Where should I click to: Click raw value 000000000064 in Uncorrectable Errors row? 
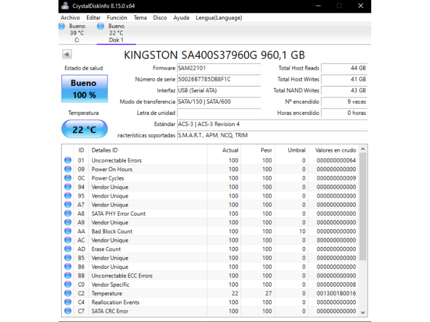pyautogui.click(x=336, y=160)
